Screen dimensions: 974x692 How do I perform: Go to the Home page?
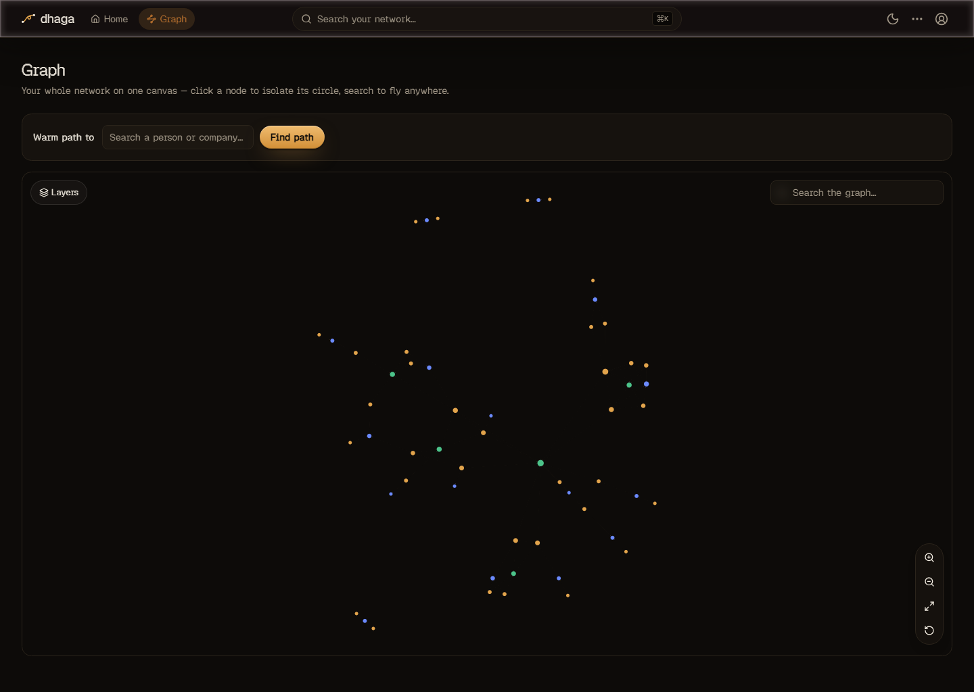click(110, 19)
